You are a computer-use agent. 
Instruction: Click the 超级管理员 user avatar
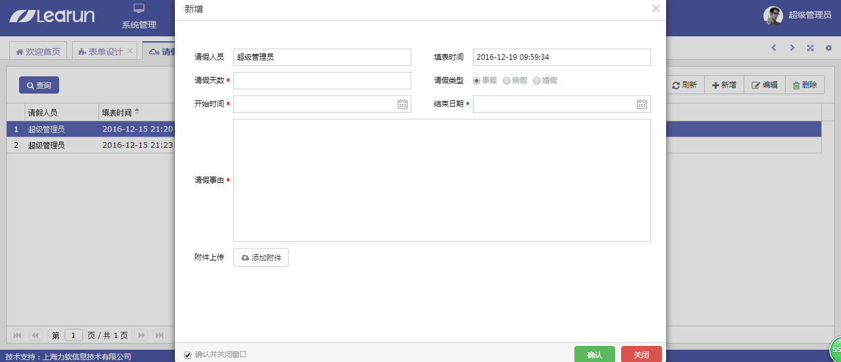pos(773,15)
